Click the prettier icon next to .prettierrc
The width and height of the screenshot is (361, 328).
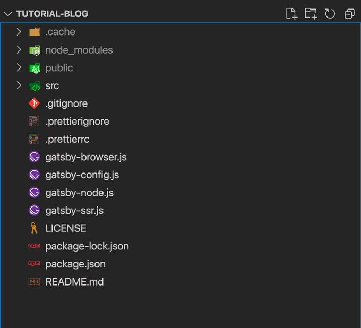click(34, 139)
